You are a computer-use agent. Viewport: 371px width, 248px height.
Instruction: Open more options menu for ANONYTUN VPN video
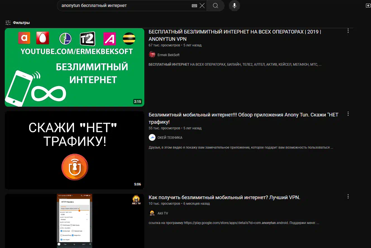[x=348, y=31]
